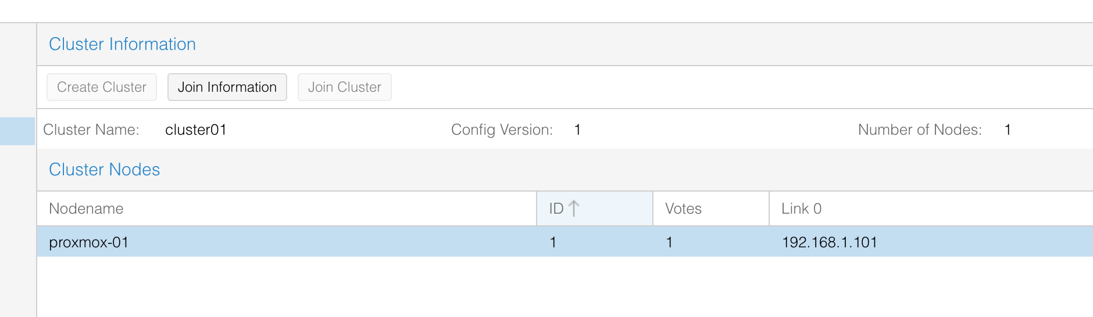Click the Link 0 column header

[x=801, y=208]
